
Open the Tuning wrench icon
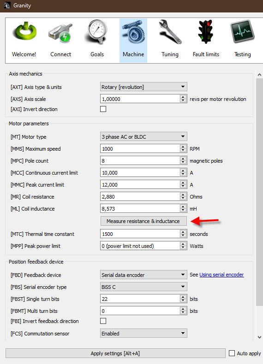(170, 32)
